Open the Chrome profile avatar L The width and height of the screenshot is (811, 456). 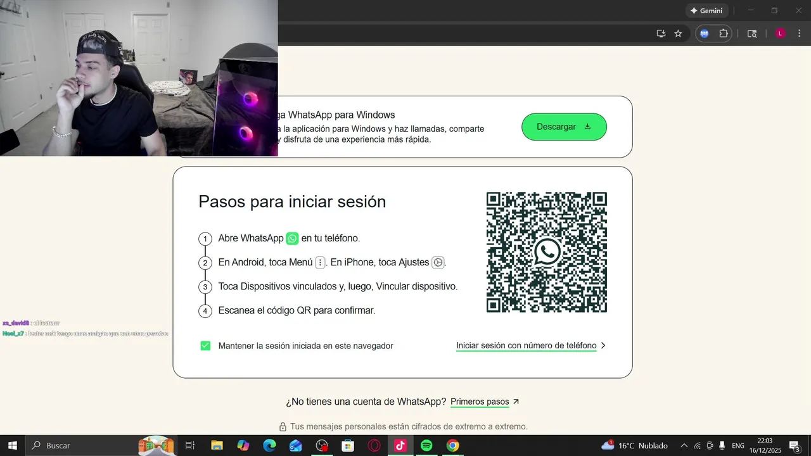[781, 34]
